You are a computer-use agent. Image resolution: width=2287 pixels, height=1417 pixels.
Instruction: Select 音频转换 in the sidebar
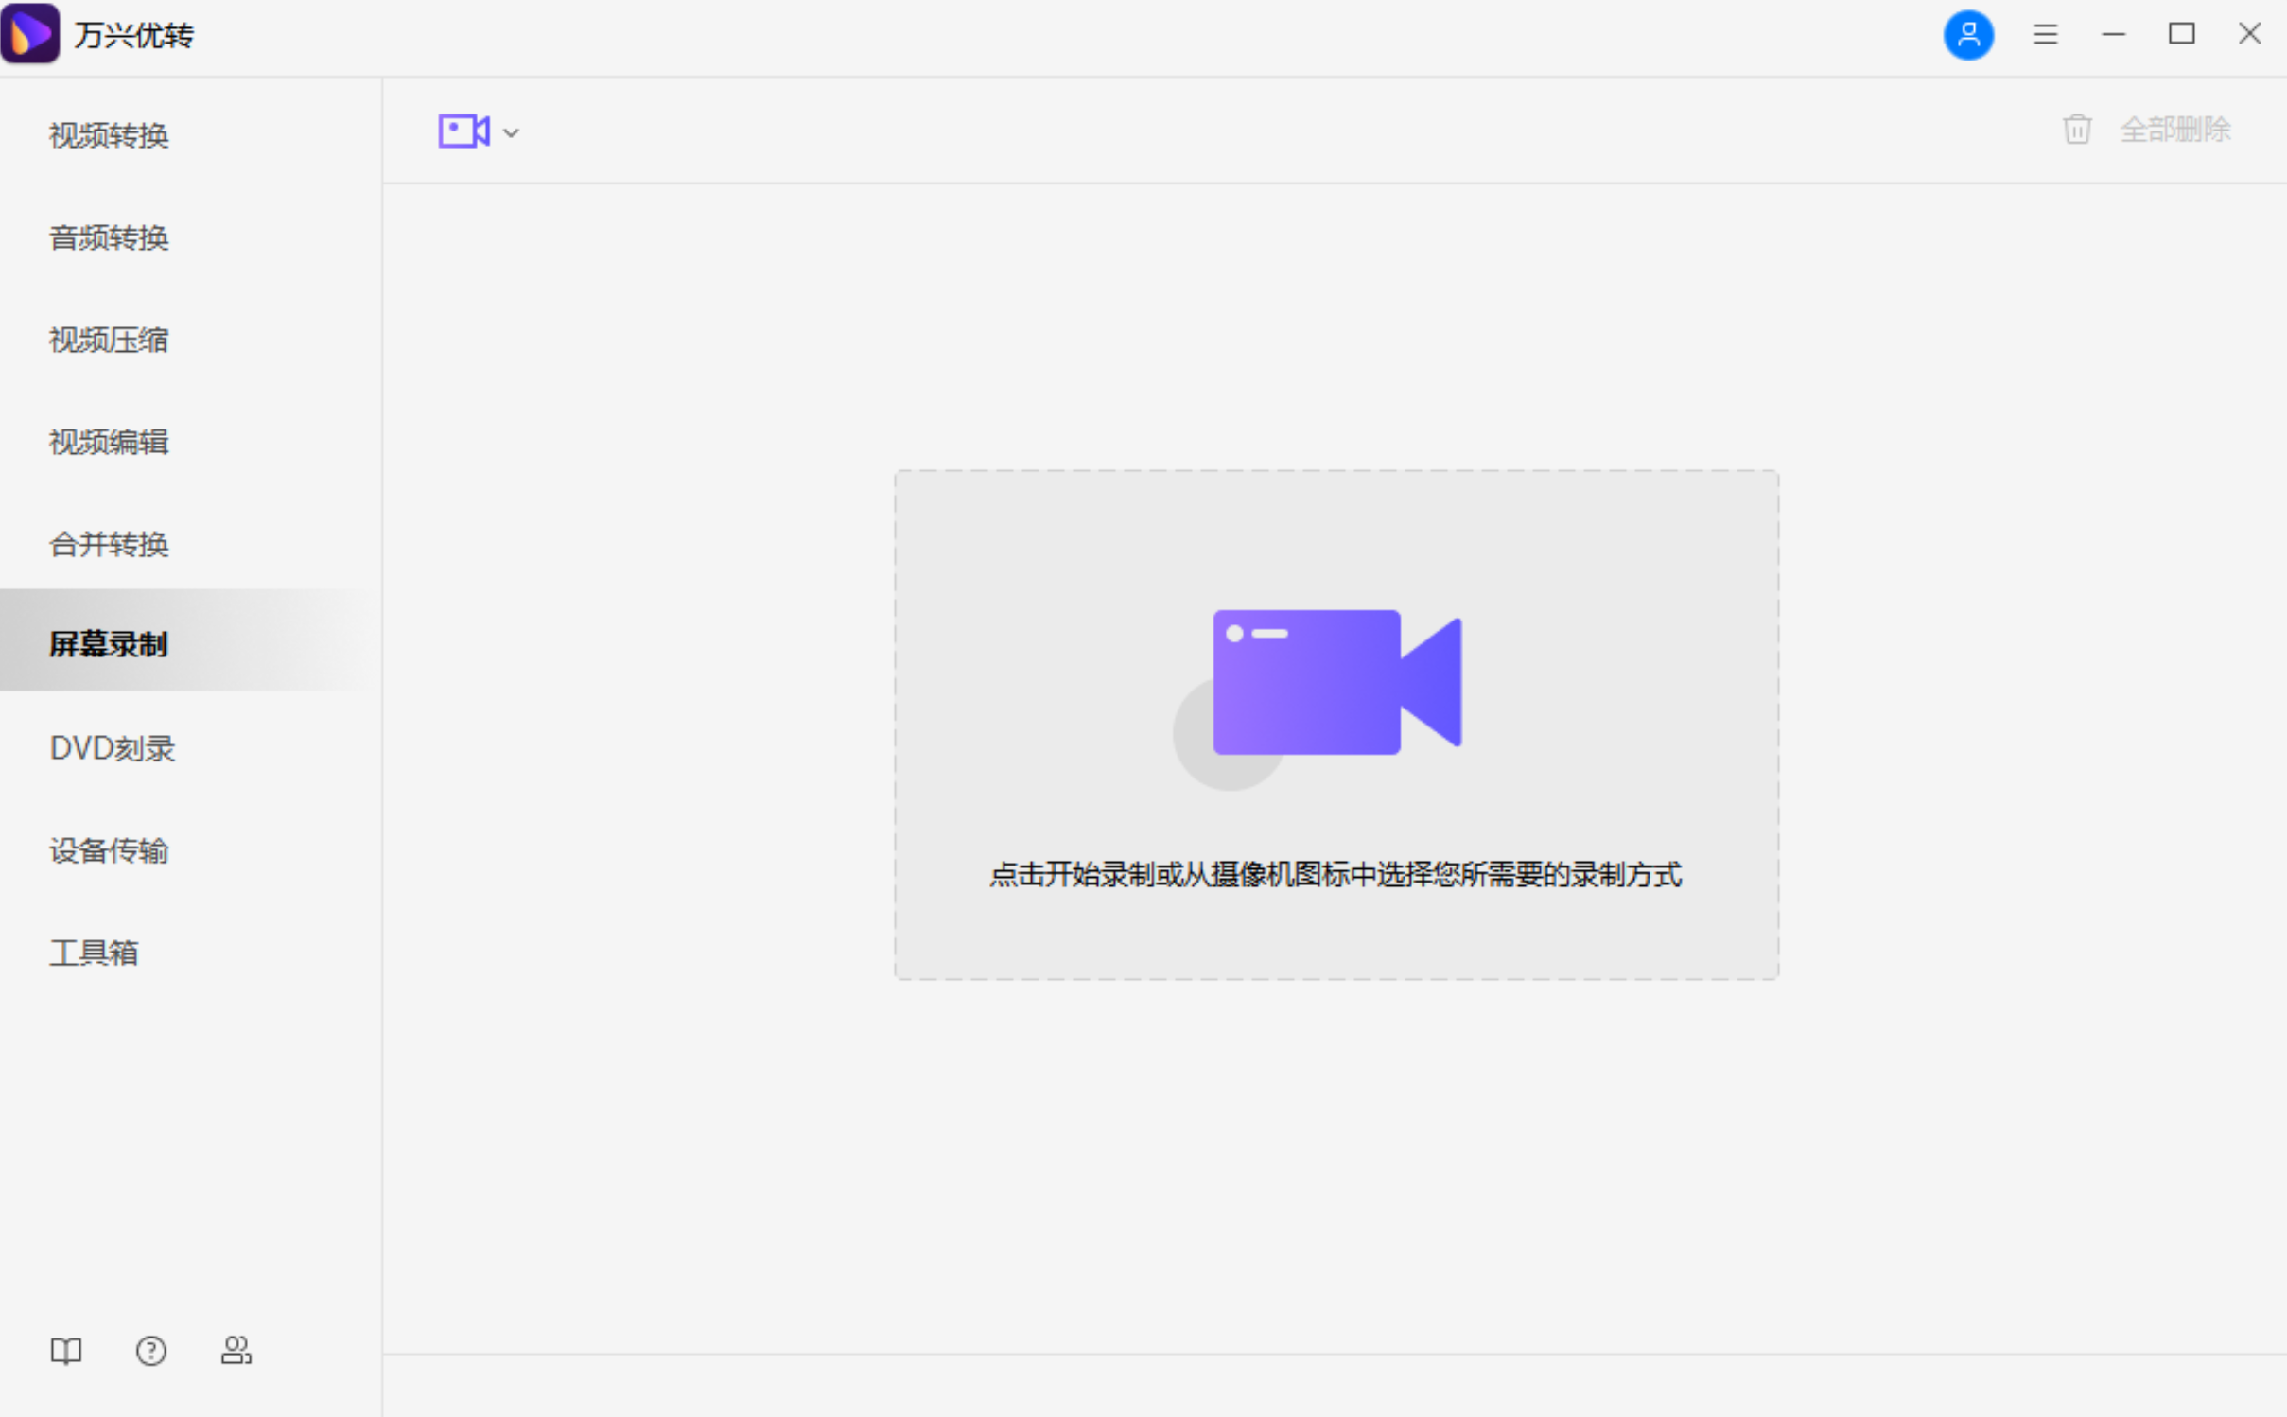[108, 238]
